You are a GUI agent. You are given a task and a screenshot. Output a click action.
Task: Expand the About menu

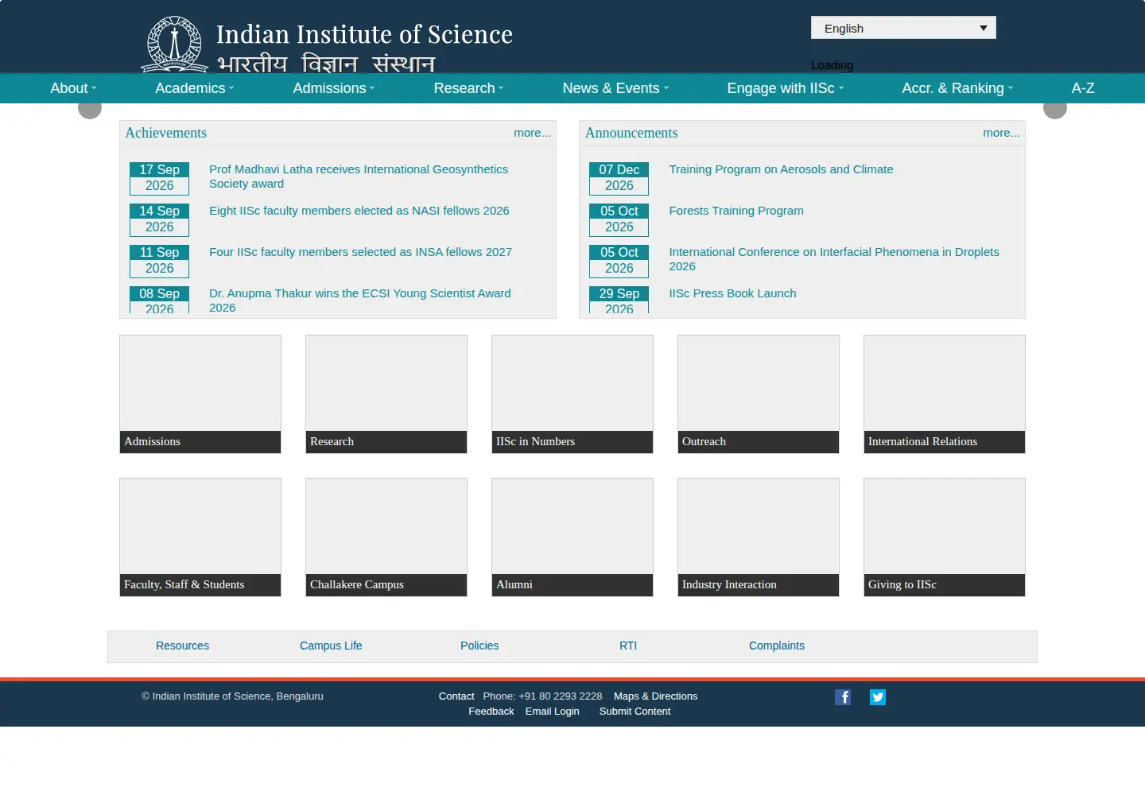[73, 88]
